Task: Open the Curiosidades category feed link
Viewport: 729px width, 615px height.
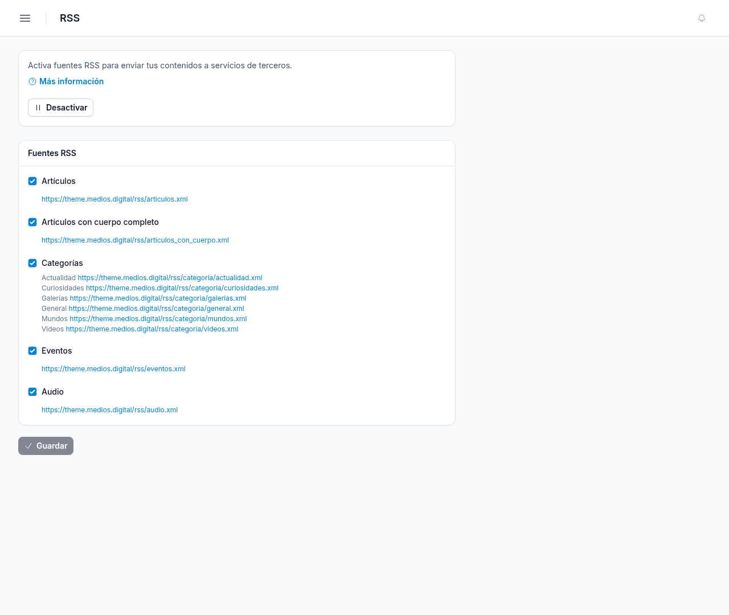Action: pyautogui.click(x=182, y=288)
